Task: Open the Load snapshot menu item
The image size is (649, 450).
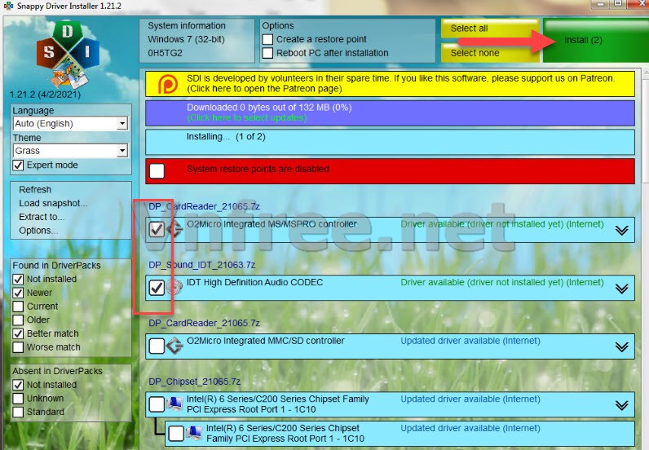Action: (53, 203)
